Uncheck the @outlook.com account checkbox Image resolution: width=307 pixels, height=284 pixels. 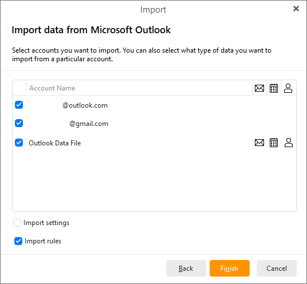19,105
